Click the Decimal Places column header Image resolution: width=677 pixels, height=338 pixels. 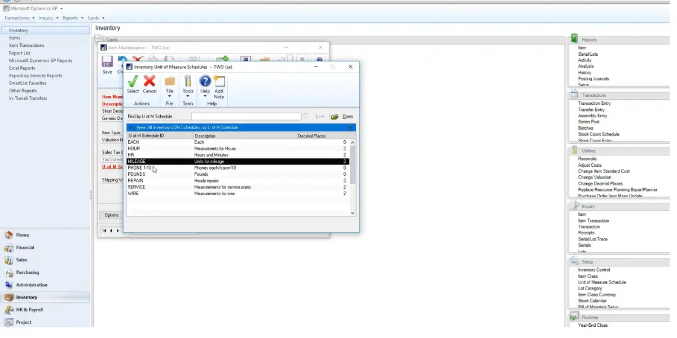323,136
